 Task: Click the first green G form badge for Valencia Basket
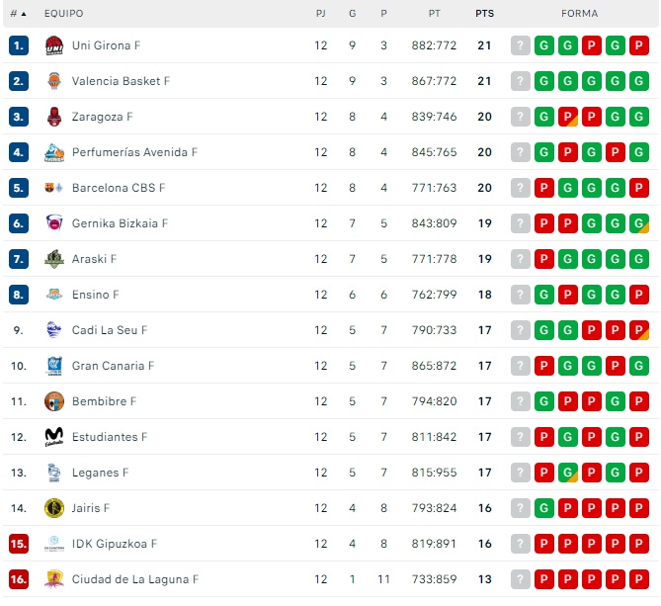coord(544,81)
